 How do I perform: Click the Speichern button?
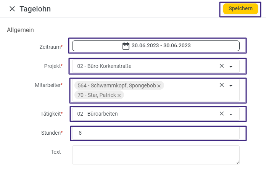240,9
